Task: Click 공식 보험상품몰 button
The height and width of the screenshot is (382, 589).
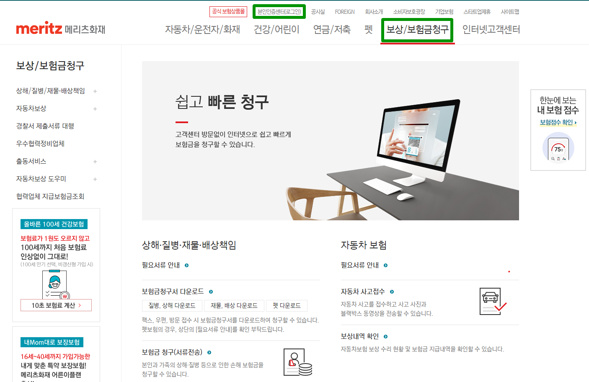Action: pyautogui.click(x=228, y=11)
